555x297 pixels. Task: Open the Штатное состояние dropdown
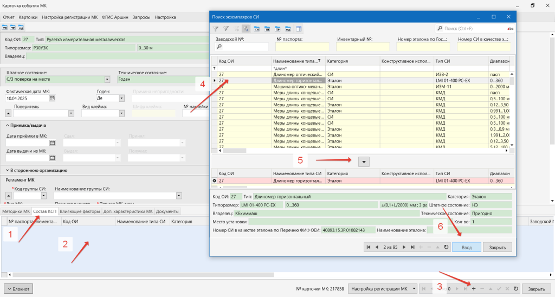[107, 80]
